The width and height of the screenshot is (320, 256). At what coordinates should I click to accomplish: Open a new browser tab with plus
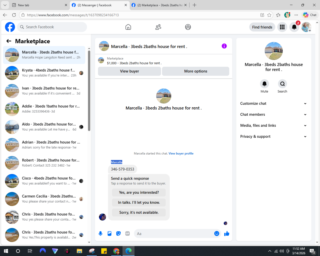[x=194, y=5]
